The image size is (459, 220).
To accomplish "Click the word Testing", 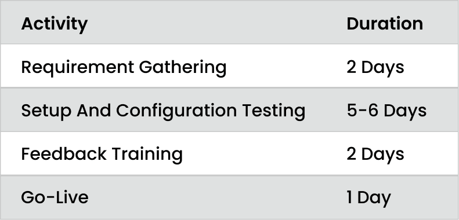I will coord(273,111).
